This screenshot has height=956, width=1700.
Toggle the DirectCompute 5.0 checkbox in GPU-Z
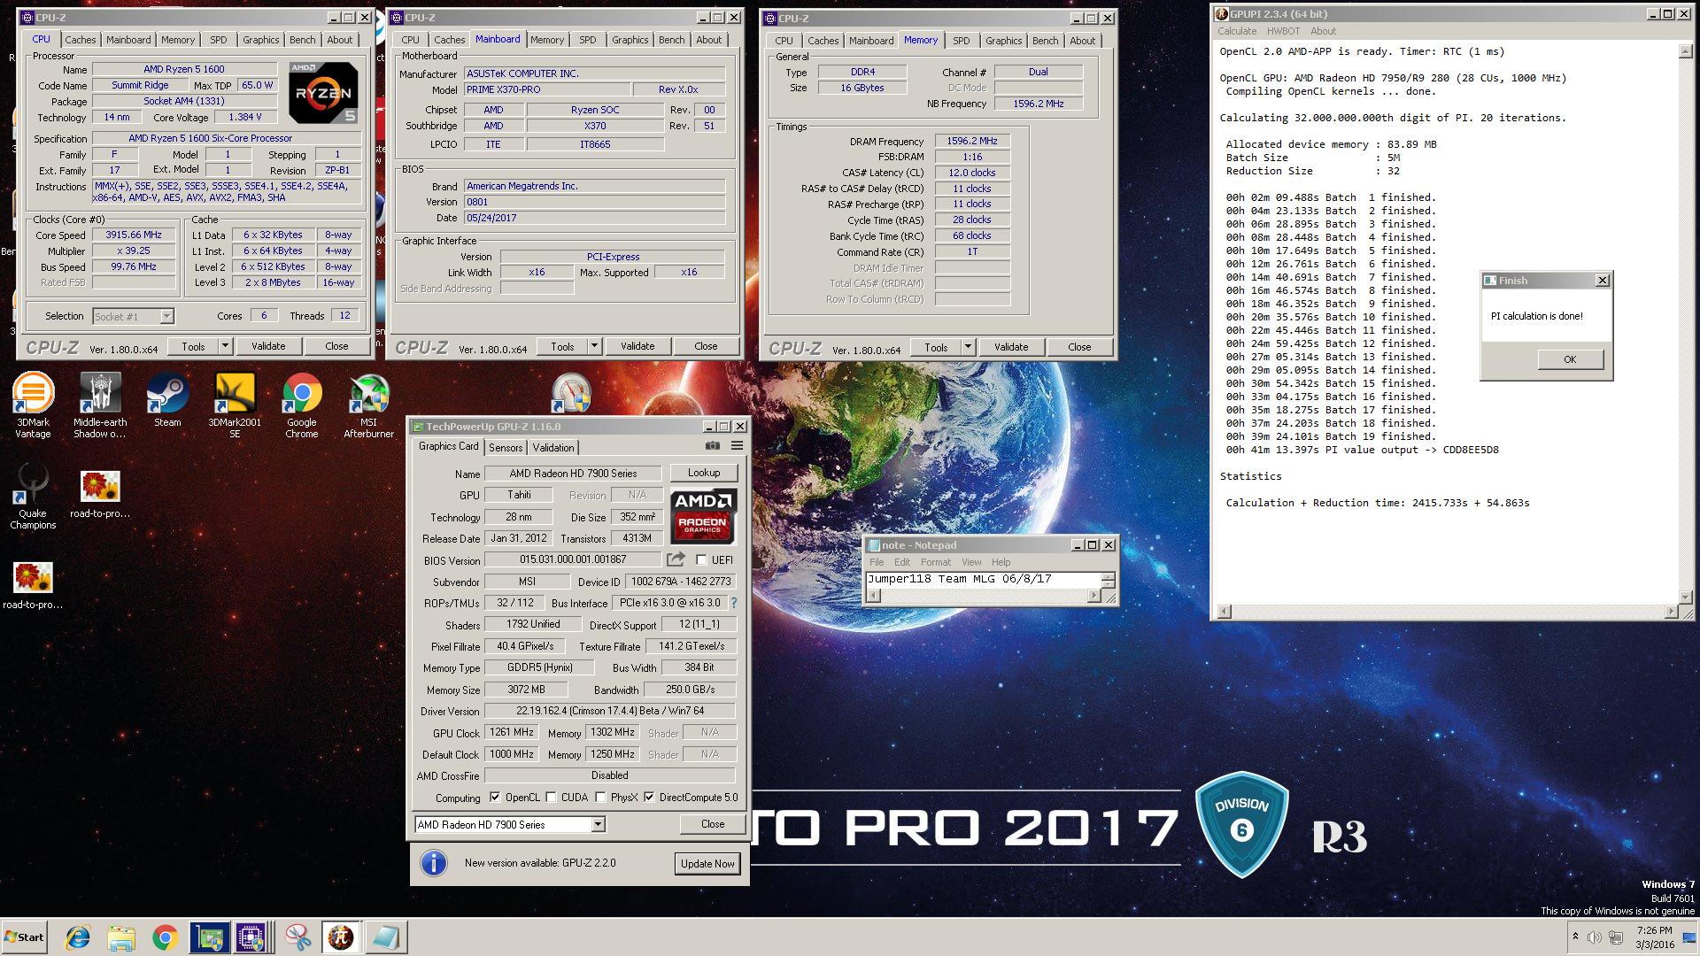click(649, 797)
